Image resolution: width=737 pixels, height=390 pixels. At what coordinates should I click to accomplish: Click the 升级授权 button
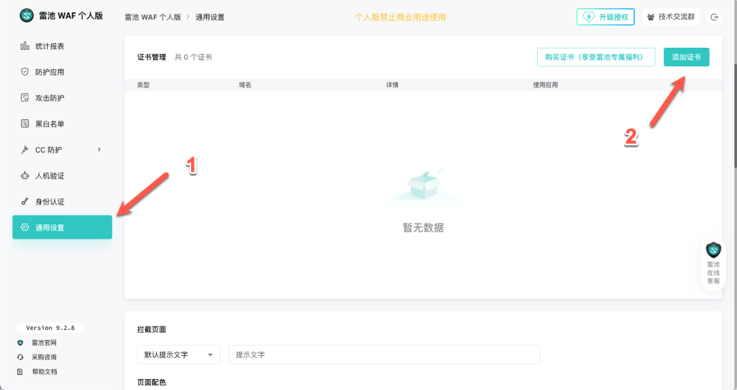[x=605, y=17]
